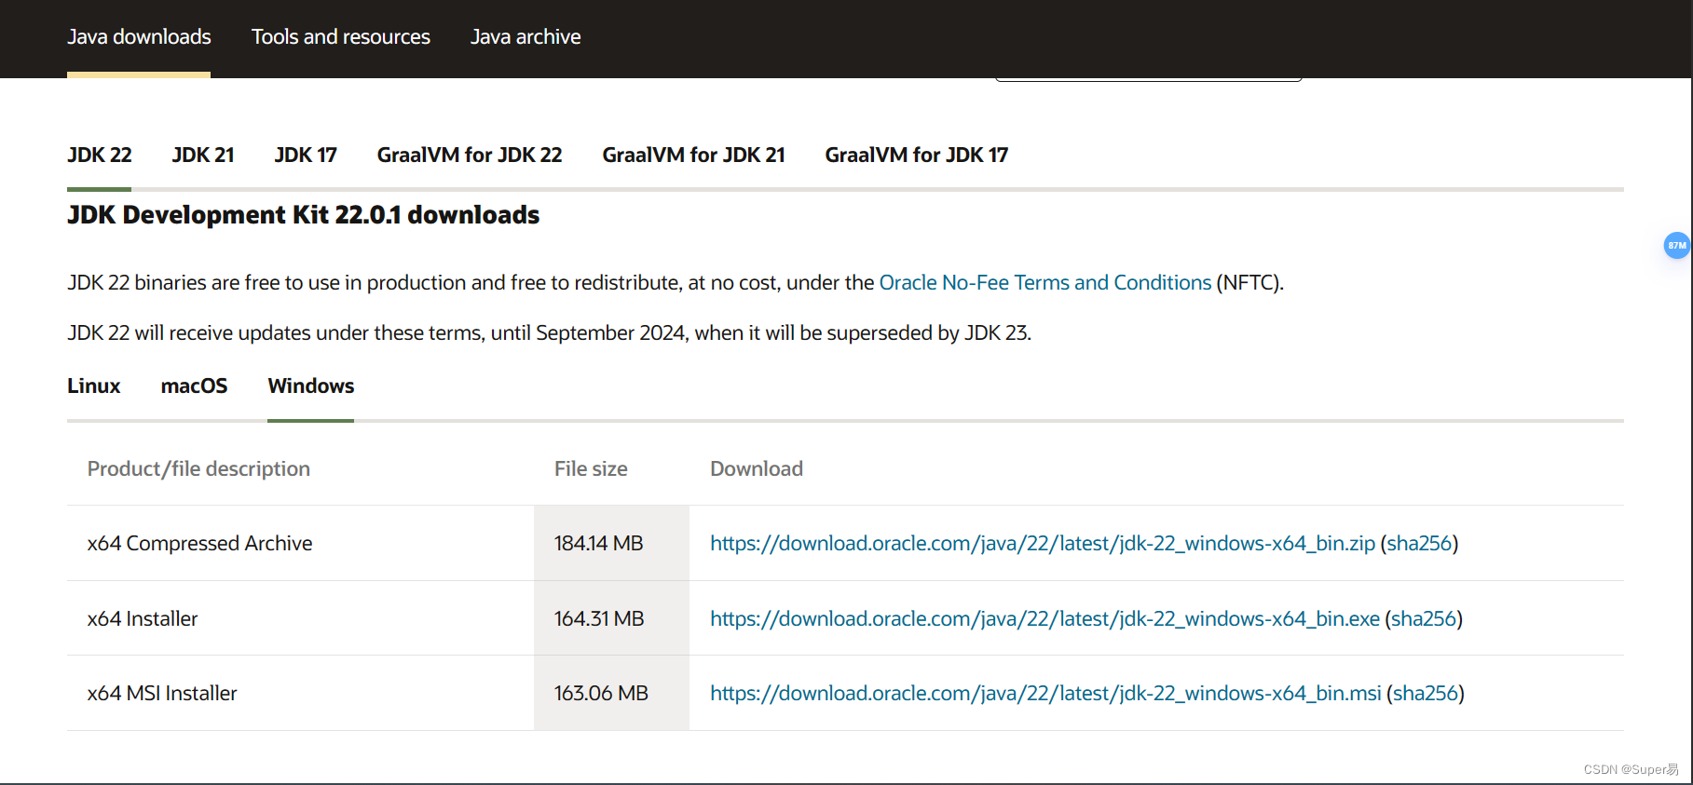Select the Linux platform tab

point(94,386)
